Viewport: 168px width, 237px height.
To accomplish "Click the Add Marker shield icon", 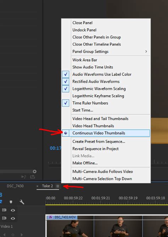I will click(x=11, y=202).
